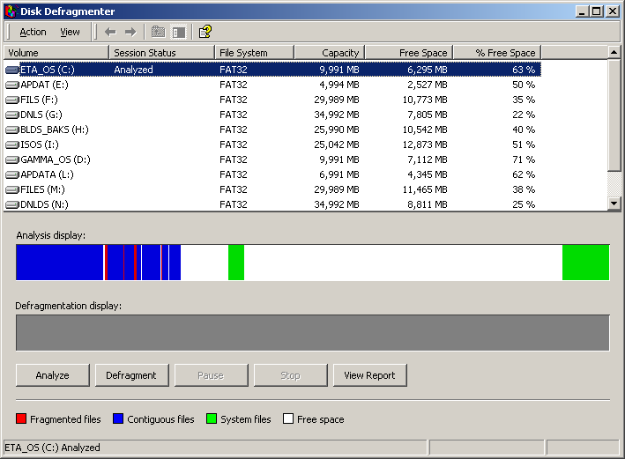Image resolution: width=625 pixels, height=459 pixels.
Task: Click the volume list scrollbar thumb
Action: [x=614, y=115]
